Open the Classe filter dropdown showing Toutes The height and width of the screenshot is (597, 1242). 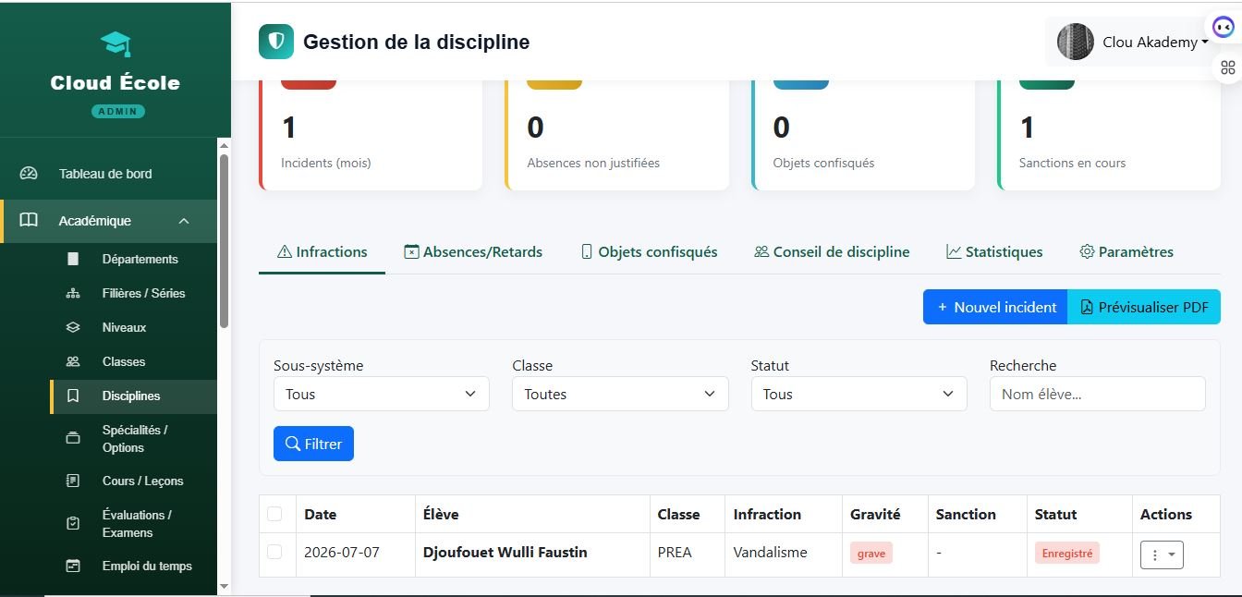pos(620,394)
